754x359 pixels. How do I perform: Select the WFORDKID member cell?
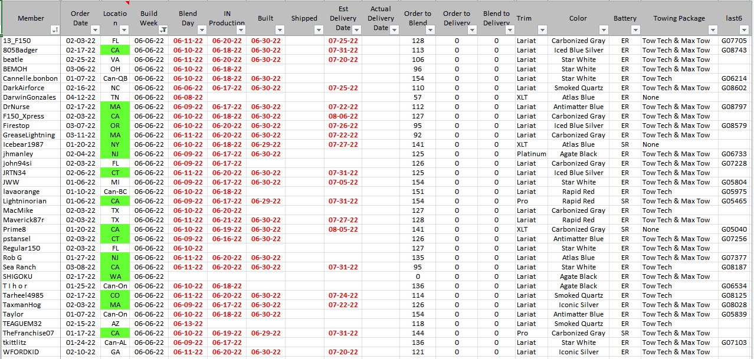click(x=31, y=352)
